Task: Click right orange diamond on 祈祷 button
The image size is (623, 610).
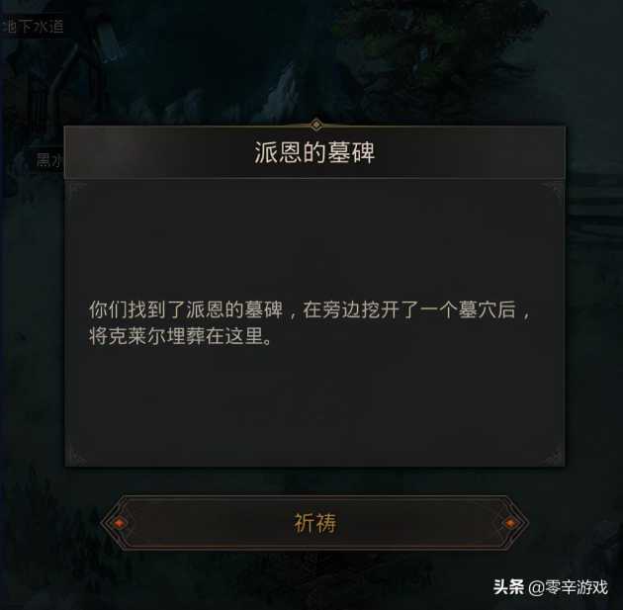Action: coord(510,523)
